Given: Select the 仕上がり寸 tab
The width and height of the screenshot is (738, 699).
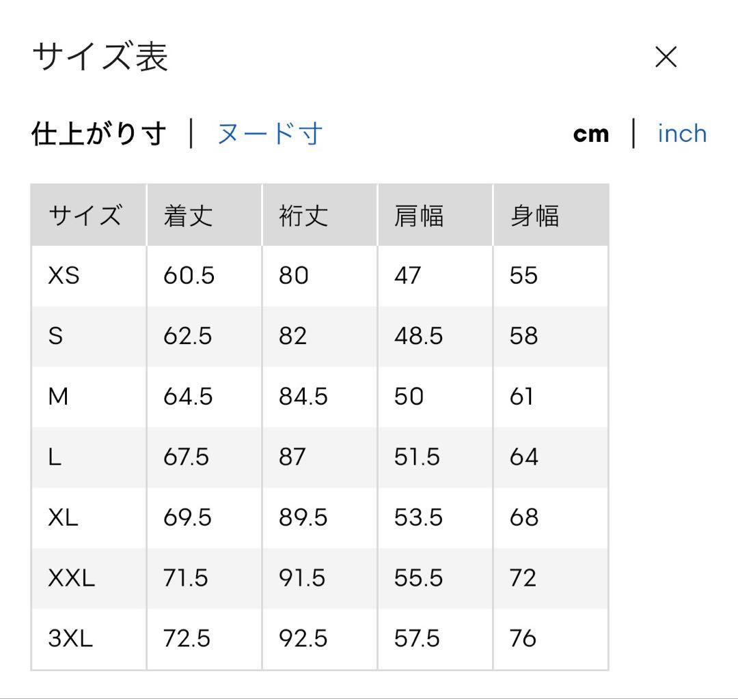Looking at the screenshot, I should tap(99, 134).
